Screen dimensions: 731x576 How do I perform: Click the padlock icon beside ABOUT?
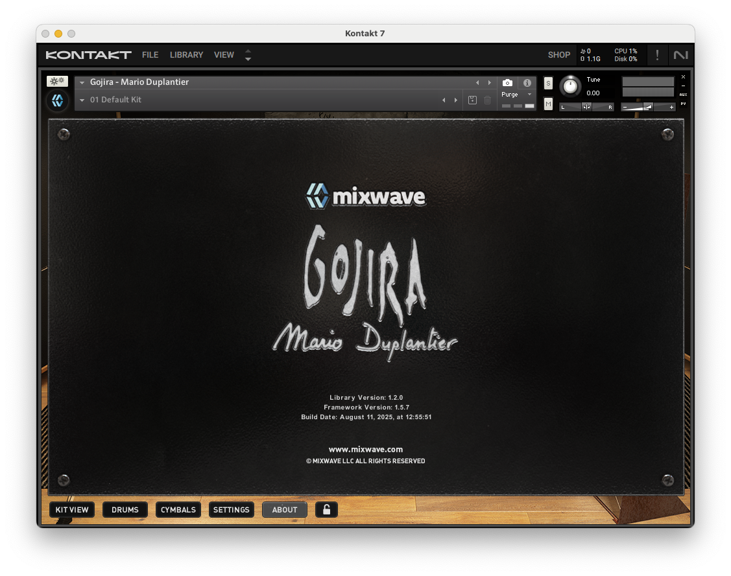pos(326,510)
